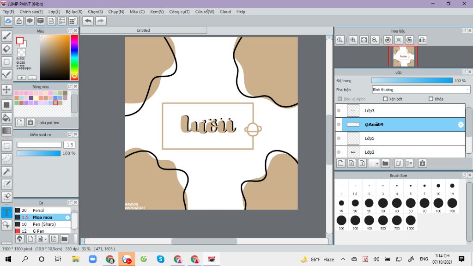Click the foreground color swatch
Viewport: 473px width, 266px height.
(20, 41)
